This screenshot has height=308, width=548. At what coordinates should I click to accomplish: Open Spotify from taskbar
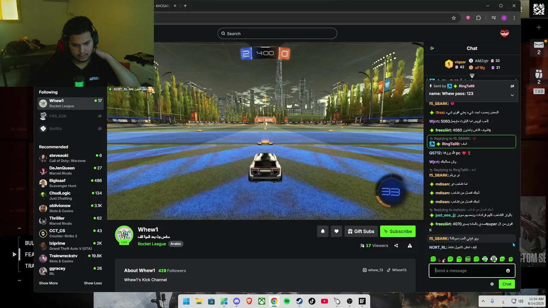tap(287, 302)
